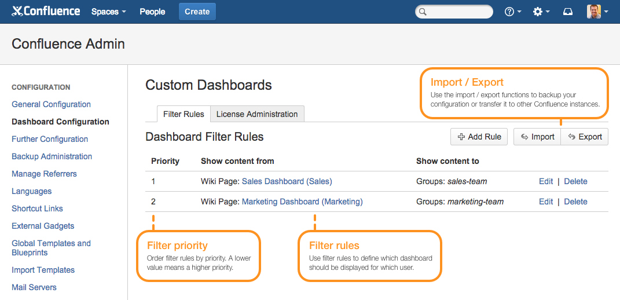Viewport: 620px width, 300px height.
Task: Click the Create button
Action: click(197, 12)
